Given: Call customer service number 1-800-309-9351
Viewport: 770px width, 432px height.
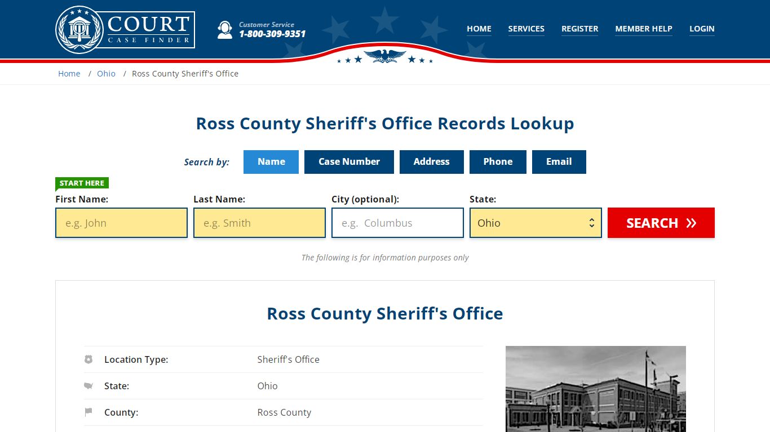Looking at the screenshot, I should [x=272, y=34].
